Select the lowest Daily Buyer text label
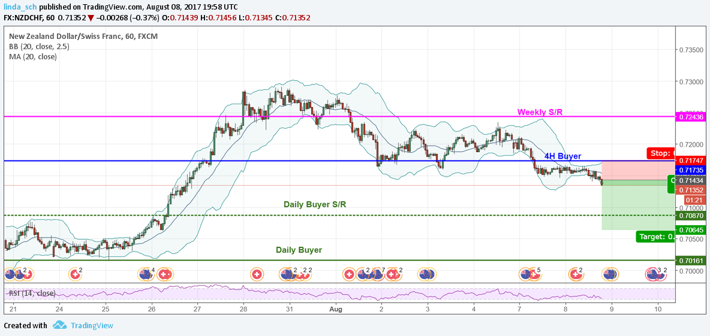This screenshot has height=336, width=710. click(299, 250)
